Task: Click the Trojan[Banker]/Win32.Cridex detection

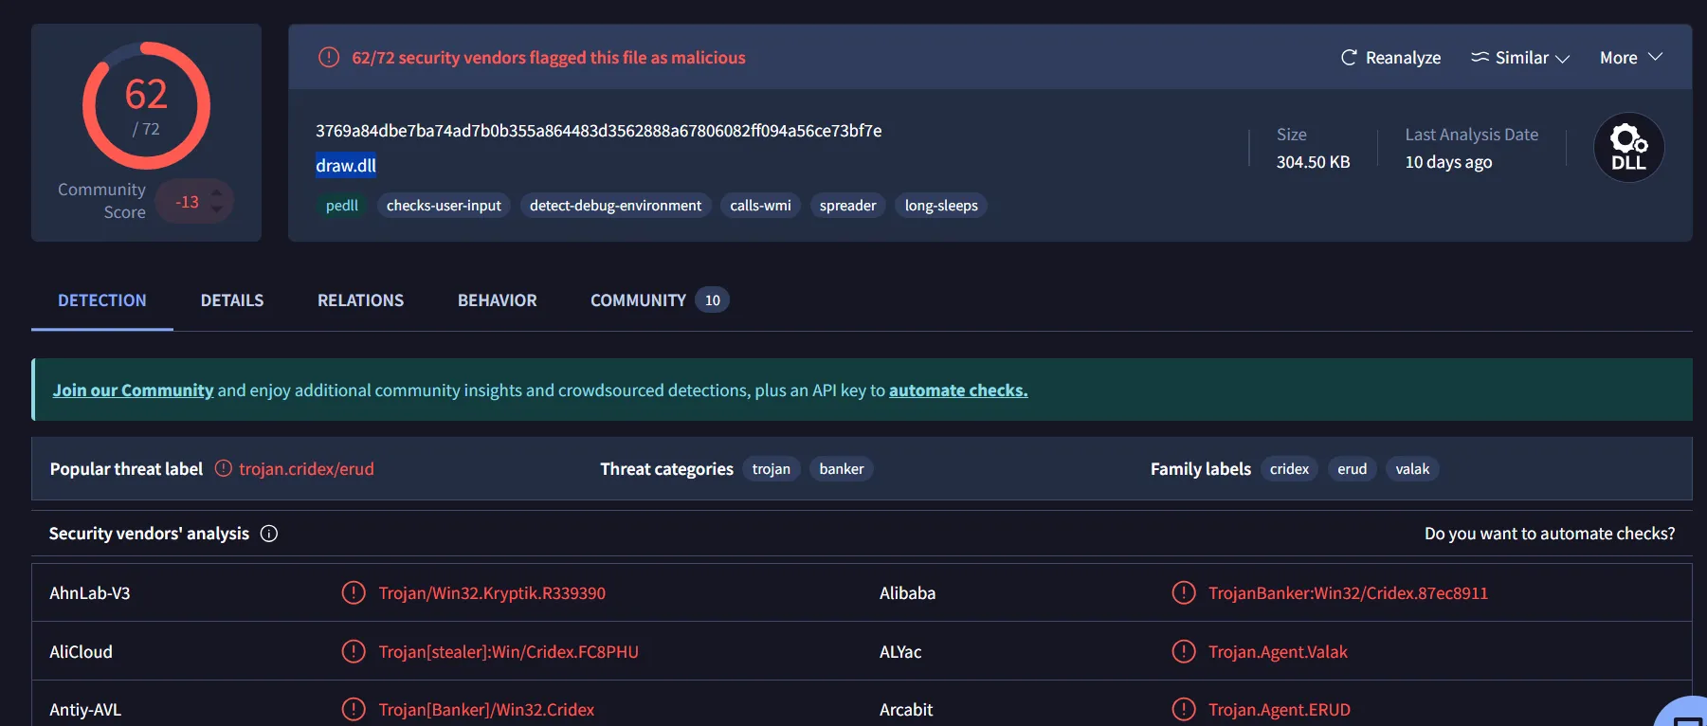Action: 486,710
